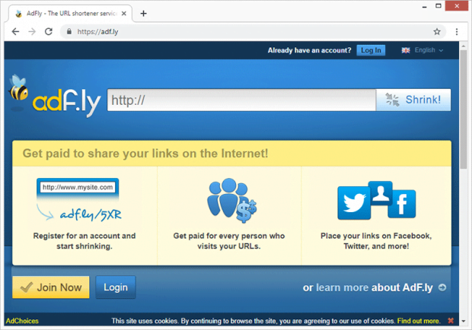The image size is (472, 330).
Task: Click the Twitter bird icon
Action: (x=354, y=203)
